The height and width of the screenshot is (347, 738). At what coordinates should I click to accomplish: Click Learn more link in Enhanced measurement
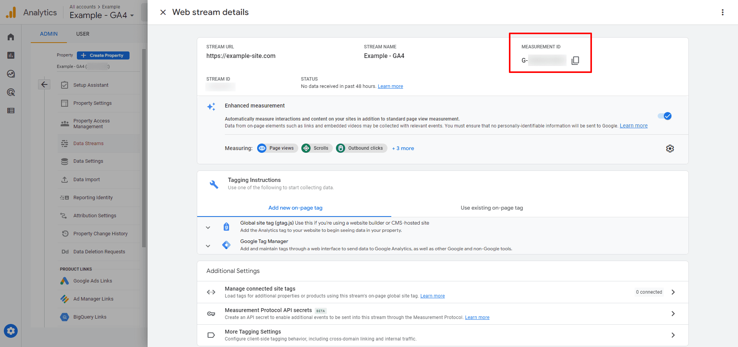pos(633,126)
